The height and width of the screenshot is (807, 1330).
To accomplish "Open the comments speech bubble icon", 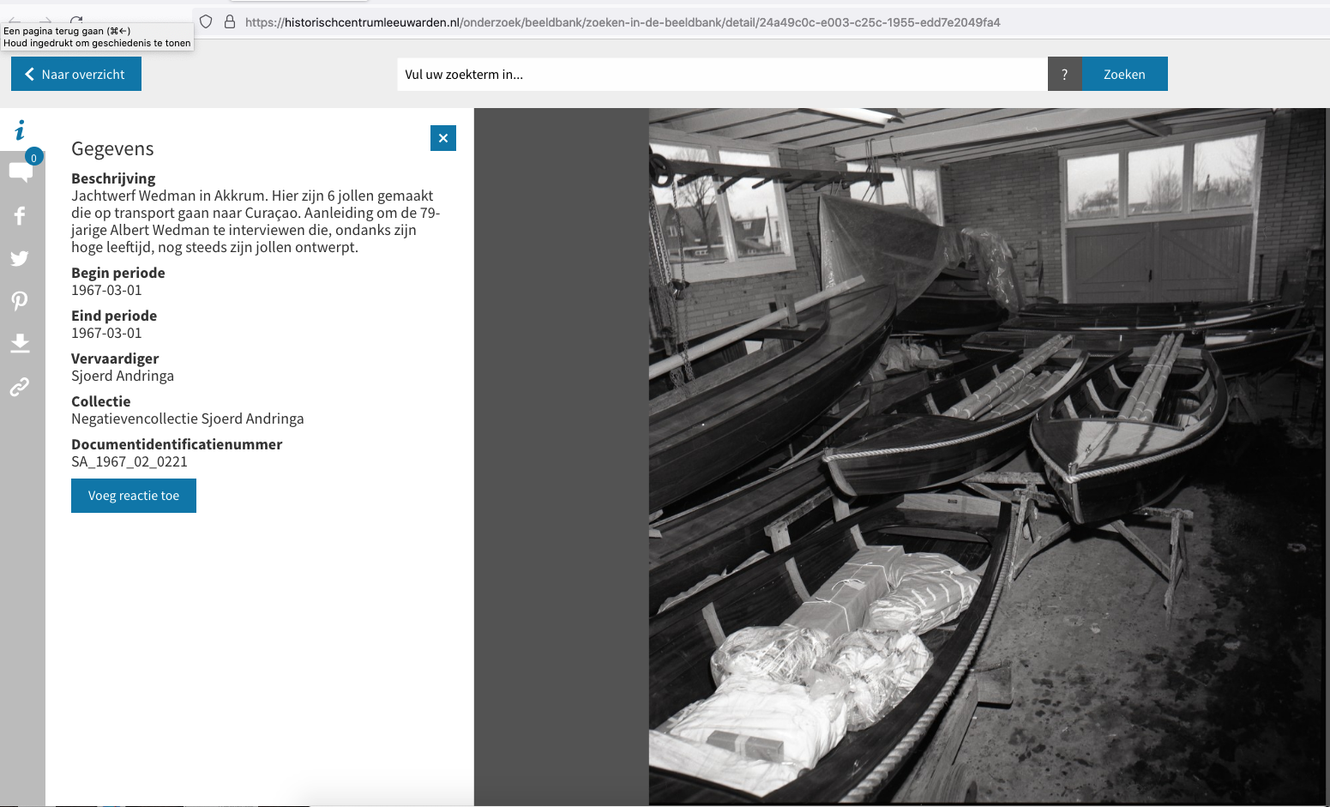I will [x=21, y=172].
